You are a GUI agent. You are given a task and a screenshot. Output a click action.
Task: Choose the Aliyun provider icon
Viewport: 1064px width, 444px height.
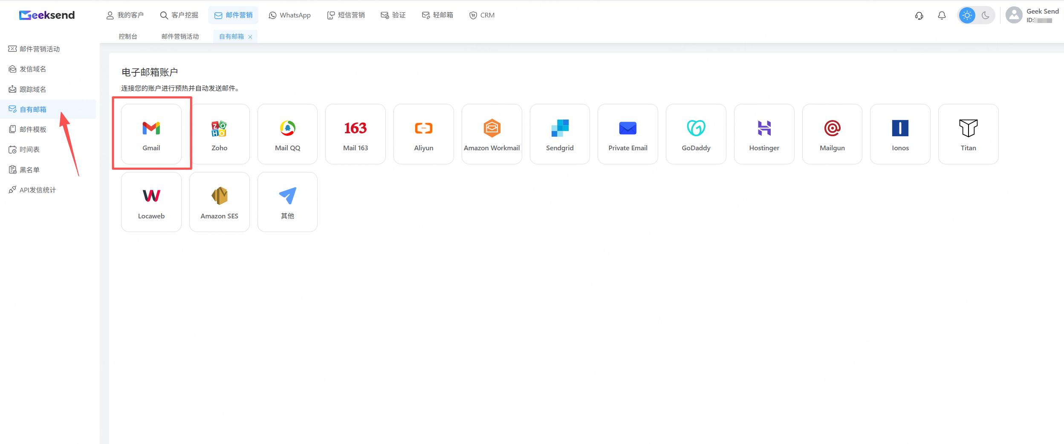[x=424, y=128]
